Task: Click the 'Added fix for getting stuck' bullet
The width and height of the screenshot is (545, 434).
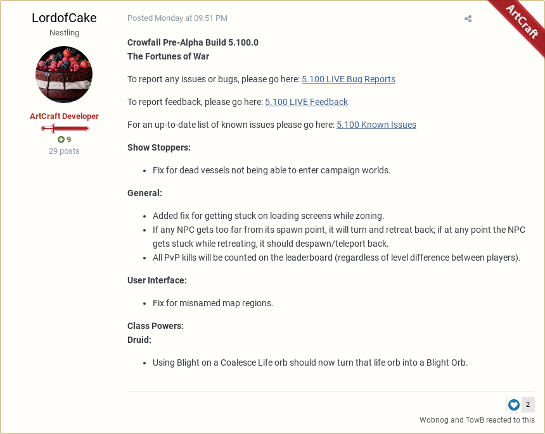Action: (268, 216)
